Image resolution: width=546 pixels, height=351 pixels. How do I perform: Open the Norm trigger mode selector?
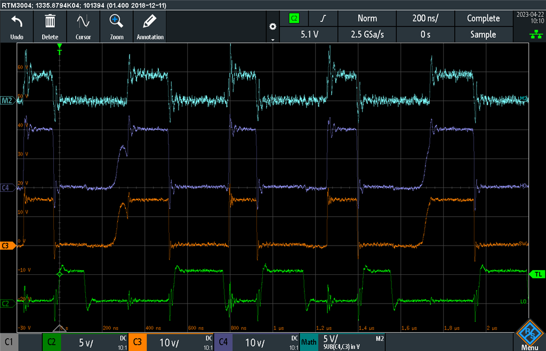(x=367, y=18)
